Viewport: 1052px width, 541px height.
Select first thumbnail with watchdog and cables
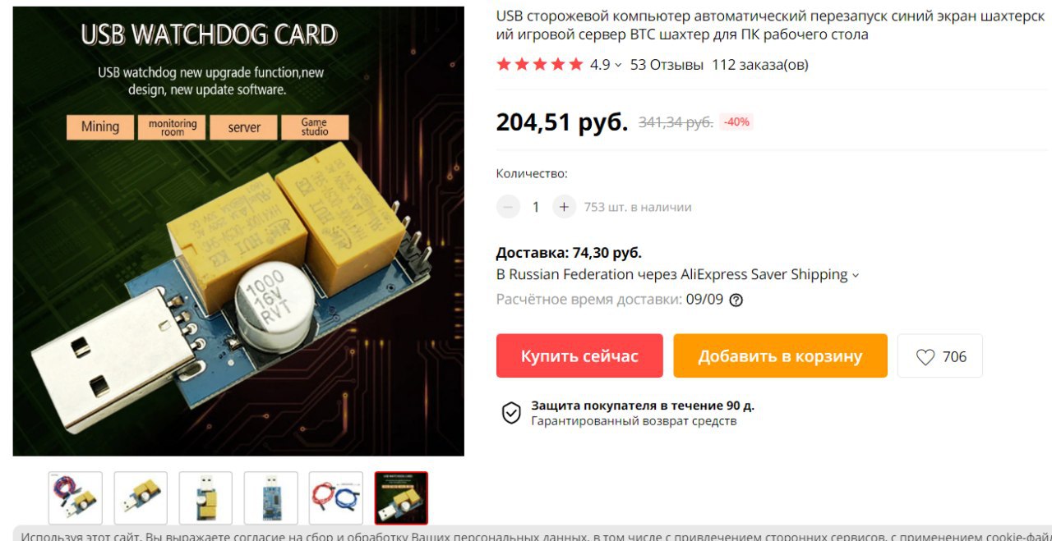click(76, 498)
